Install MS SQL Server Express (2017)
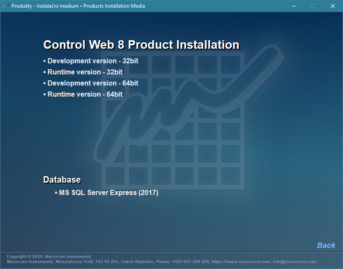The height and width of the screenshot is (269, 343). coord(108,193)
